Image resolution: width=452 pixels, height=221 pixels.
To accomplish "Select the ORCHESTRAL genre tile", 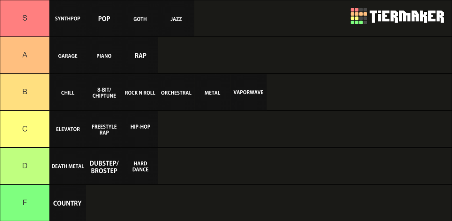I will tap(176, 93).
